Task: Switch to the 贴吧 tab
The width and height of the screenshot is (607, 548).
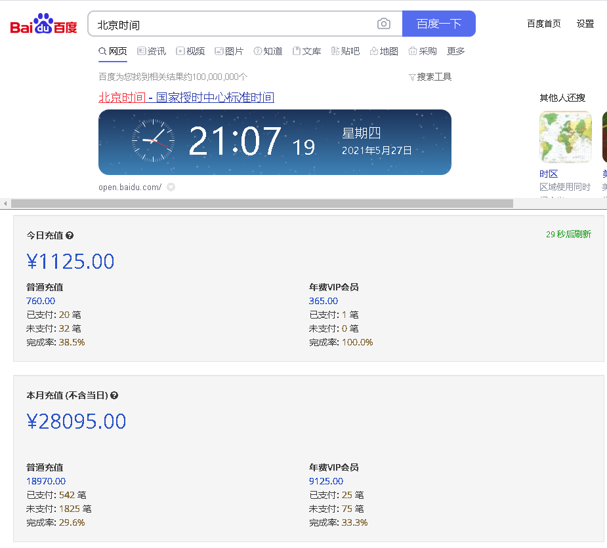Action: [345, 51]
